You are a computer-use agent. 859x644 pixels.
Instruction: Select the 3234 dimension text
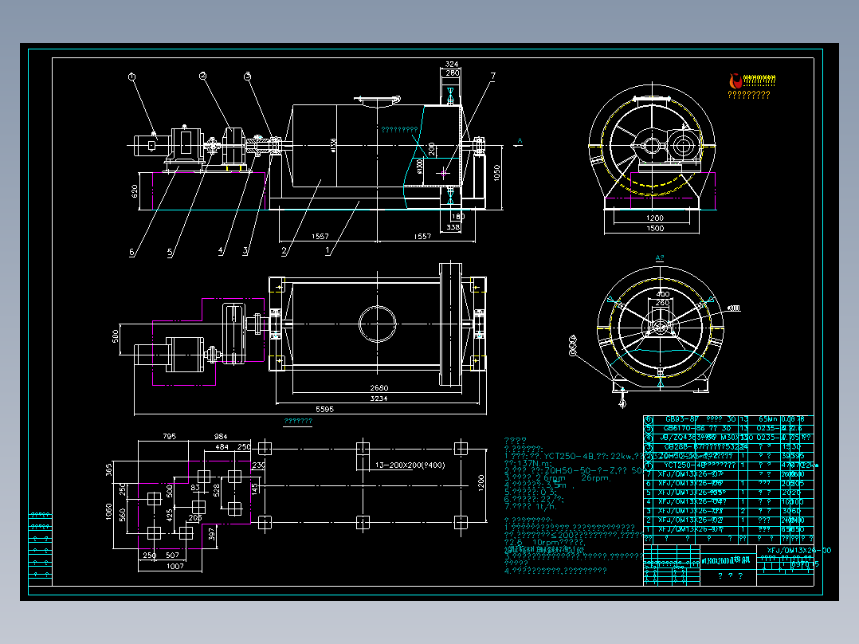point(379,399)
